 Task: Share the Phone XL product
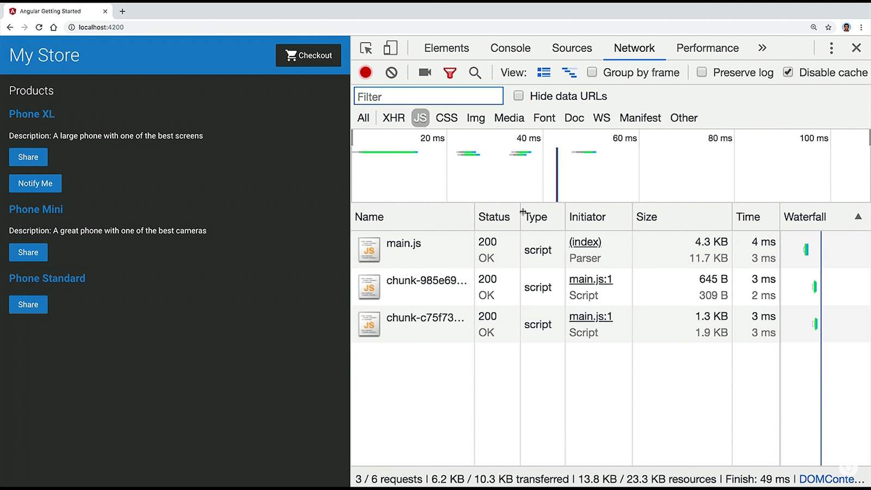(28, 157)
